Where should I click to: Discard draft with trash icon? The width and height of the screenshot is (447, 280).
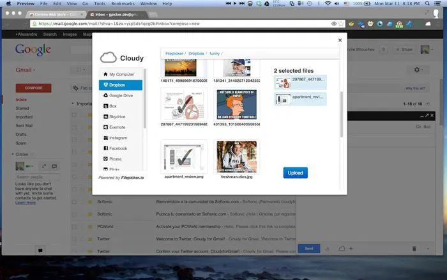click(414, 249)
